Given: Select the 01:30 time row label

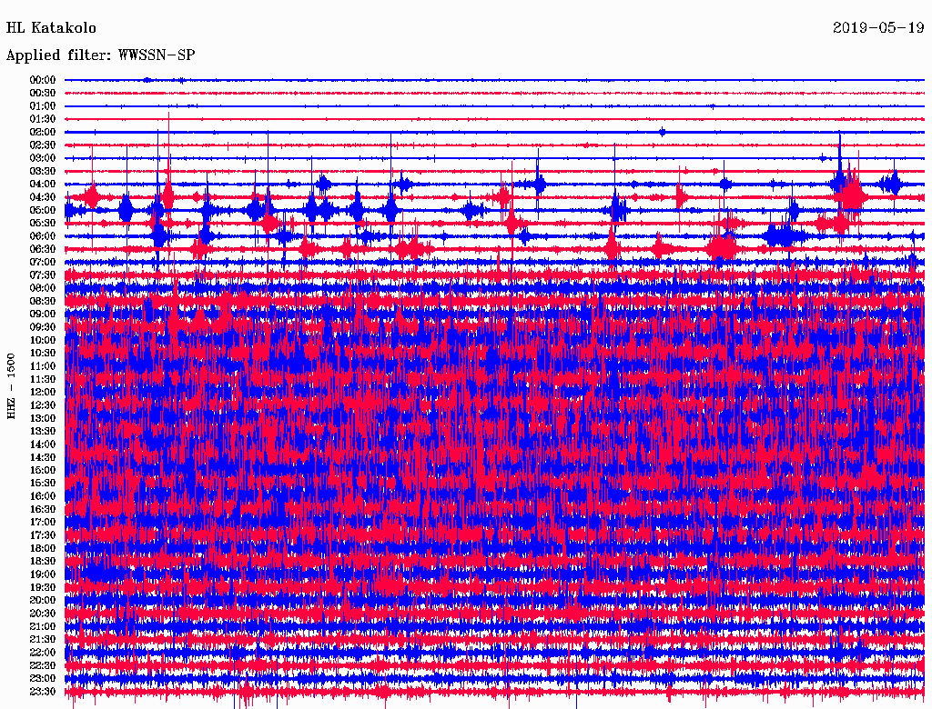Looking at the screenshot, I should tap(43, 119).
